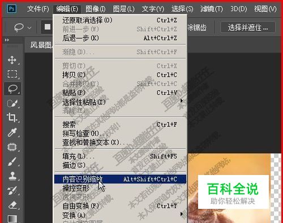Image resolution: width=283 pixels, height=223 pixels.
Task: Select the Quick Selection brush tool
Action: point(12,103)
